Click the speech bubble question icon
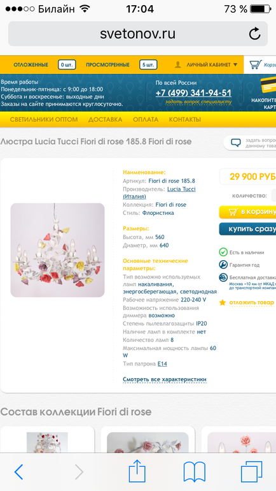 (236, 143)
